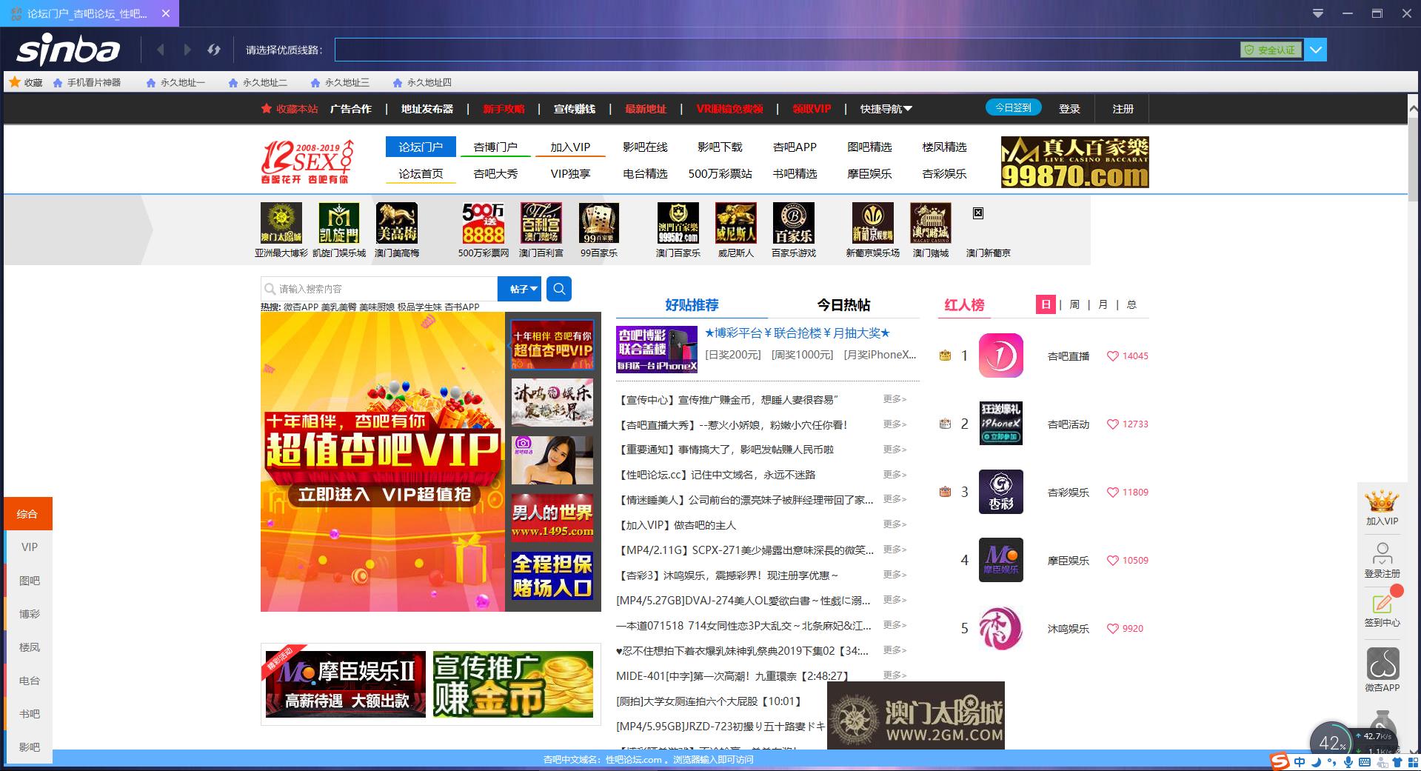Image resolution: width=1421 pixels, height=771 pixels.
Task: Click 更多> next to 【加入VIP】做杏吧的主人
Action: [x=895, y=524]
